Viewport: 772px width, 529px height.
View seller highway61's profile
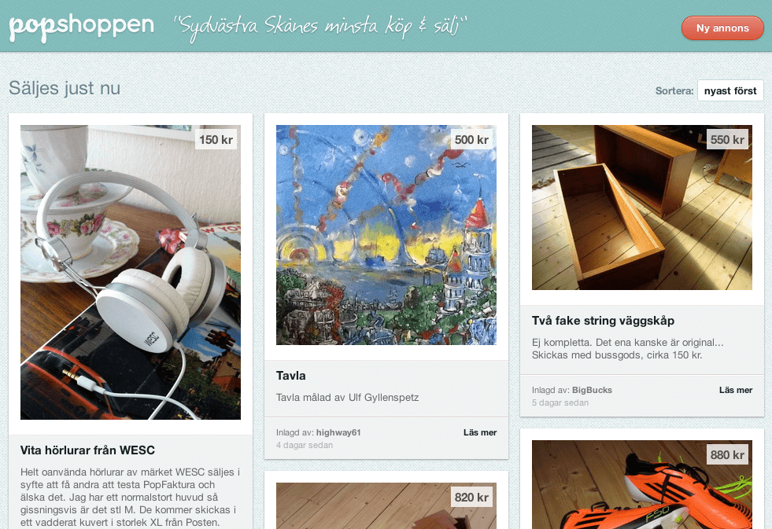338,432
